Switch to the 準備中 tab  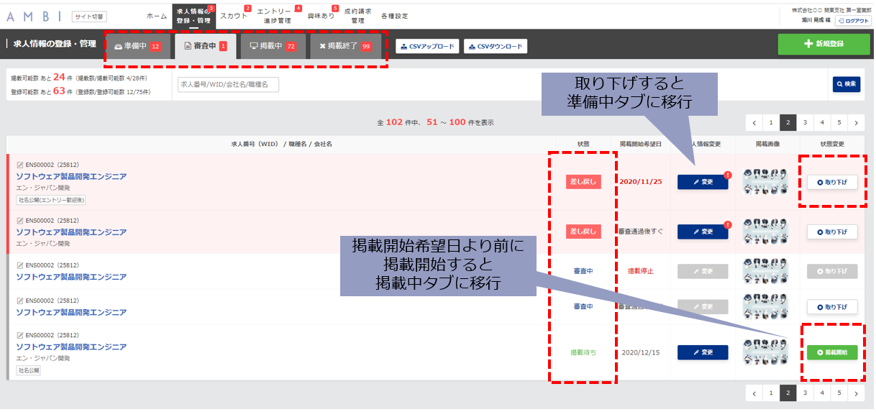click(x=137, y=46)
